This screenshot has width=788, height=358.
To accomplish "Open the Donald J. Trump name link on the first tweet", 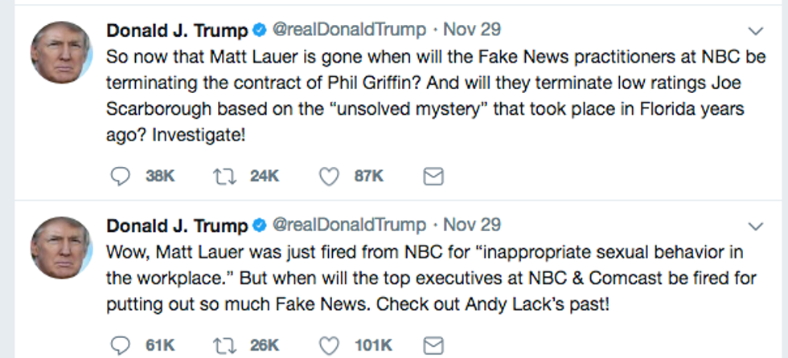I will tap(176, 31).
